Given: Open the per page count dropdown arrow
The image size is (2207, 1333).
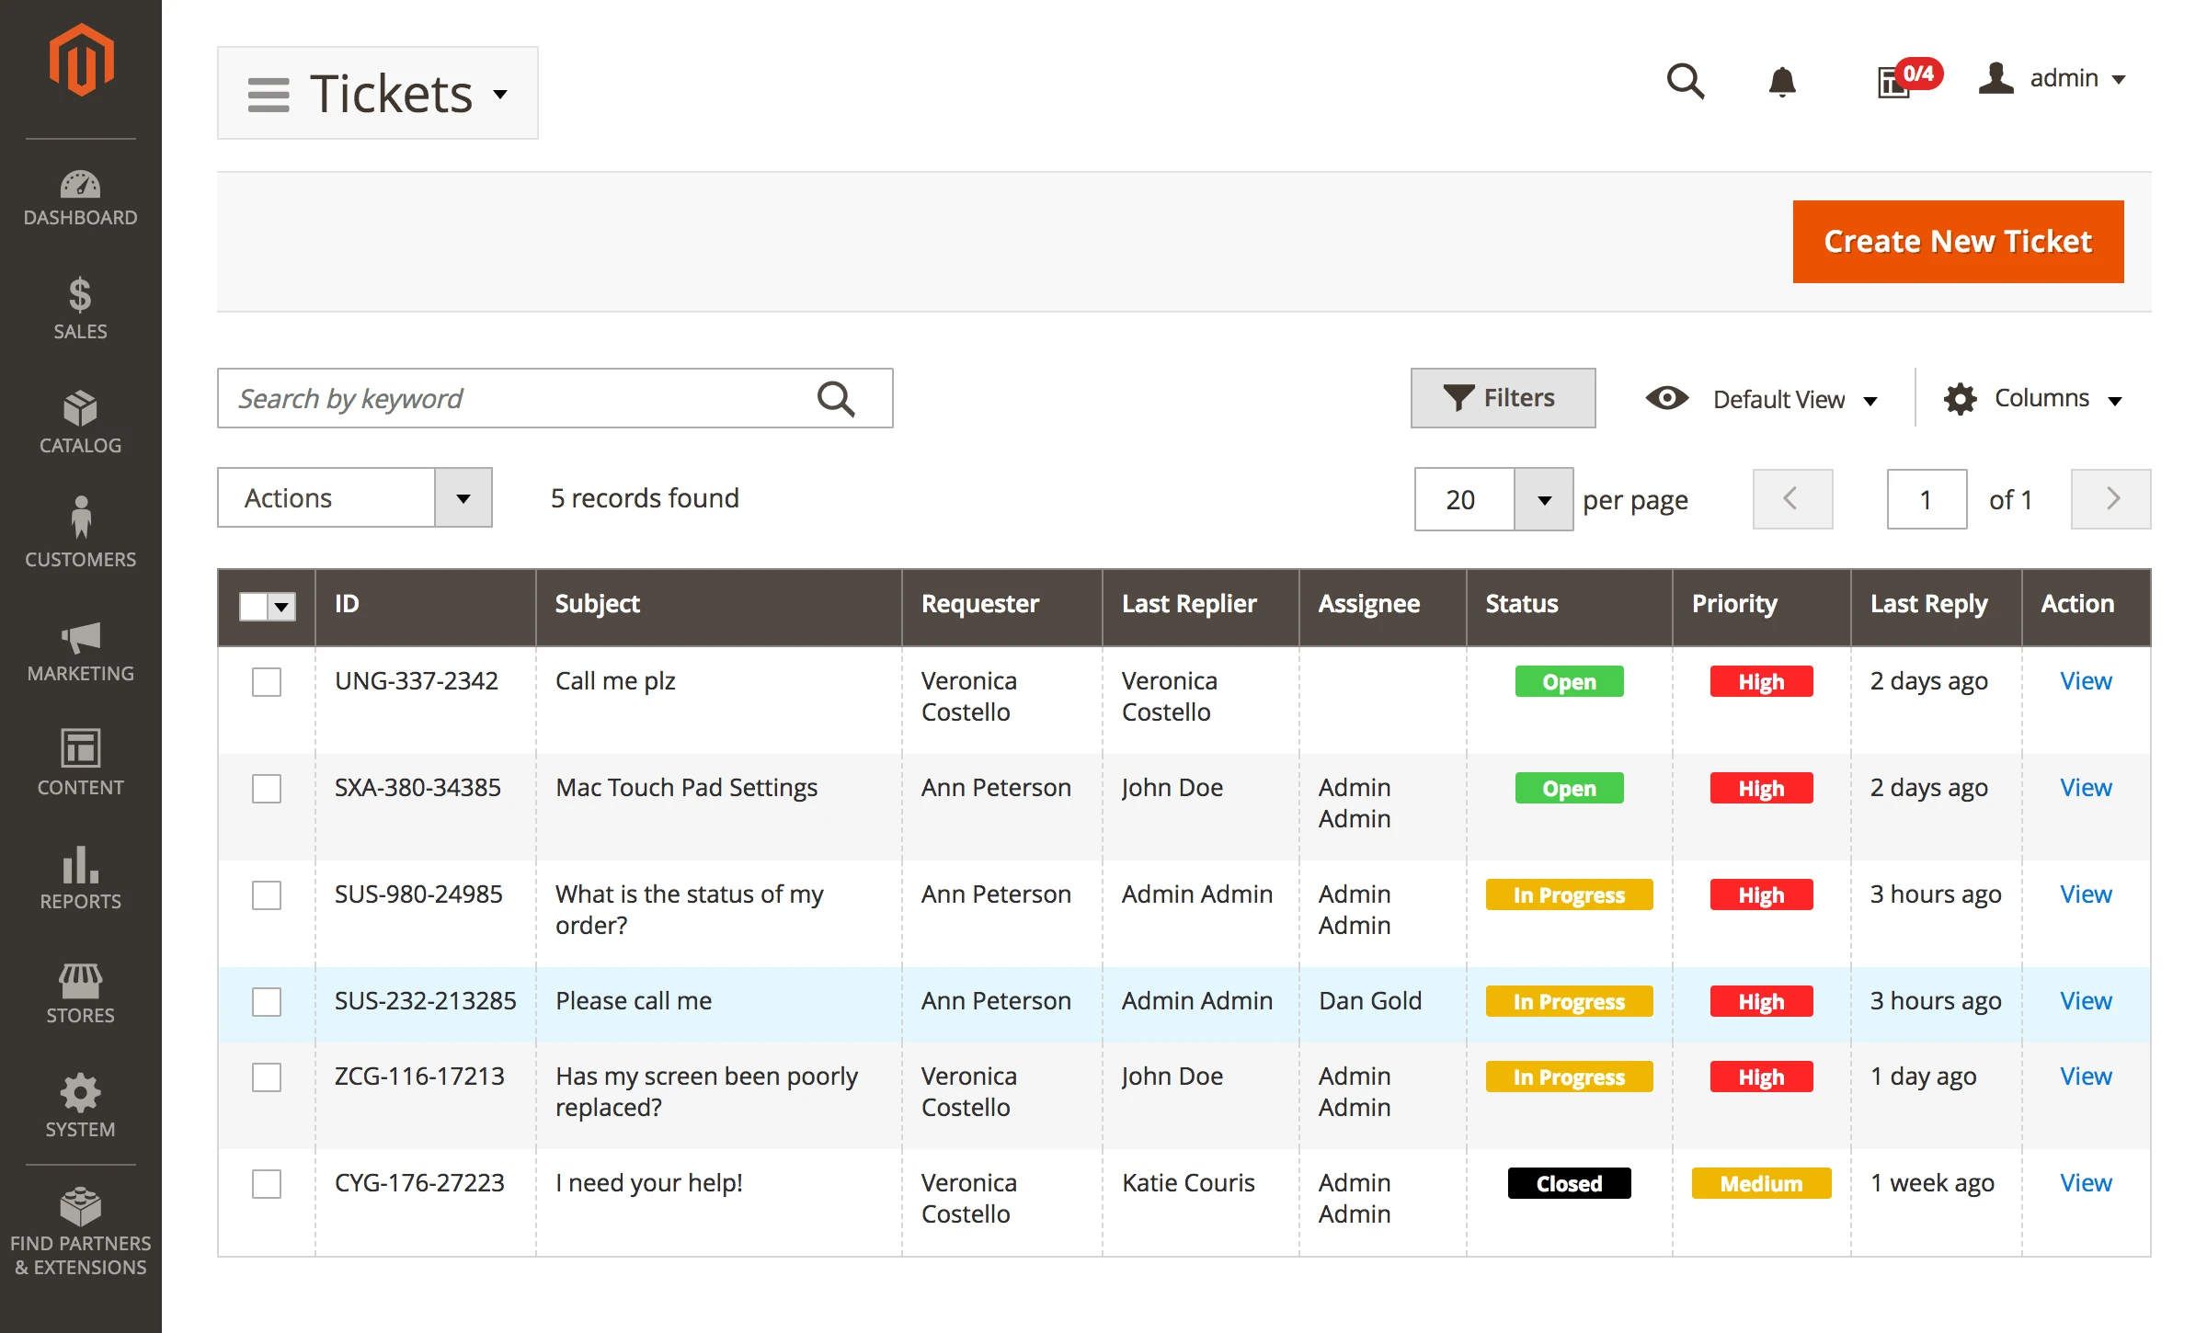Looking at the screenshot, I should (x=1544, y=500).
